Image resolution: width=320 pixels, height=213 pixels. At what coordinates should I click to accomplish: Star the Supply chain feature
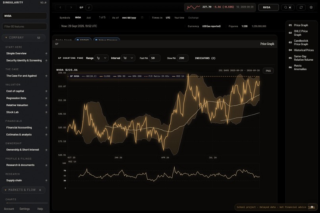click(46, 180)
